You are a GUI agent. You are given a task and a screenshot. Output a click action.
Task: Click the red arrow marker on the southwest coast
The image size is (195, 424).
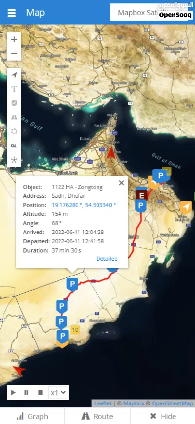19,370
